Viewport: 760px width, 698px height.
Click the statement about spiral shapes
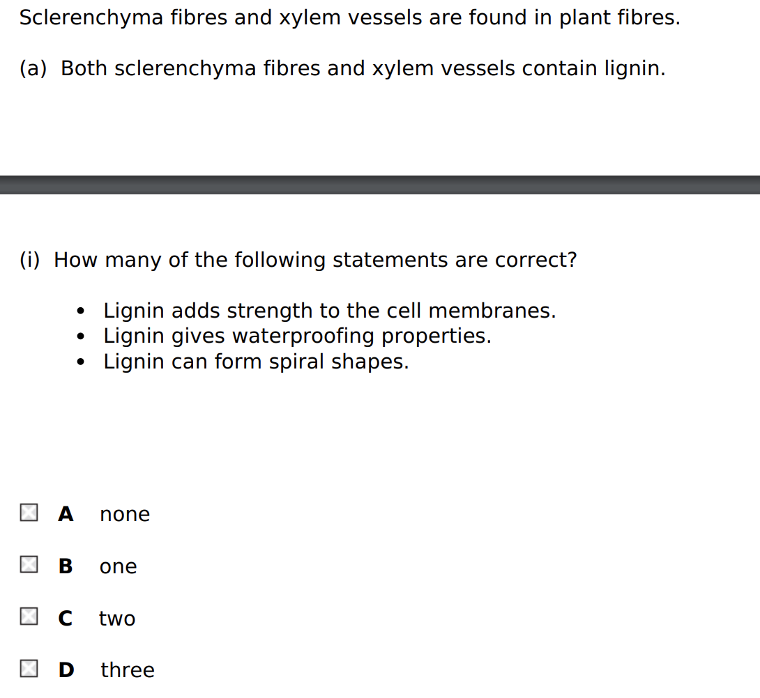pyautogui.click(x=256, y=362)
